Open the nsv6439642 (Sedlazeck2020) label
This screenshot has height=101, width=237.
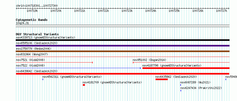point(37,71)
